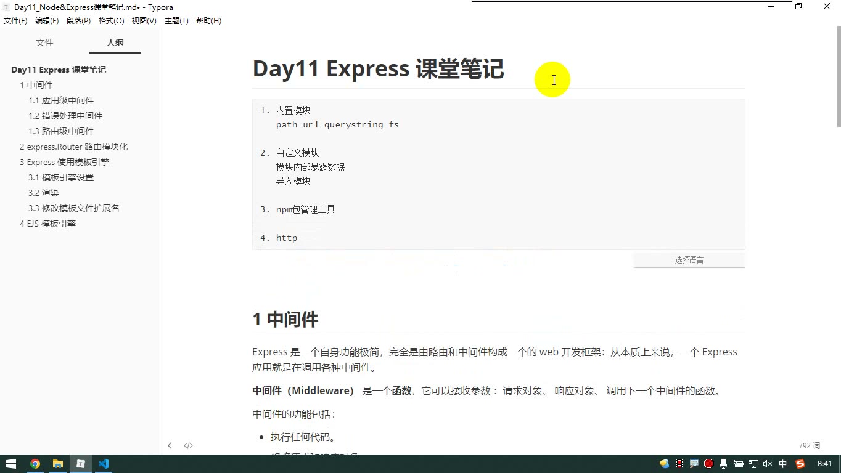Image resolution: width=841 pixels, height=473 pixels.
Task: Open Visual Studio Code from the taskbar
Action: coord(104,464)
